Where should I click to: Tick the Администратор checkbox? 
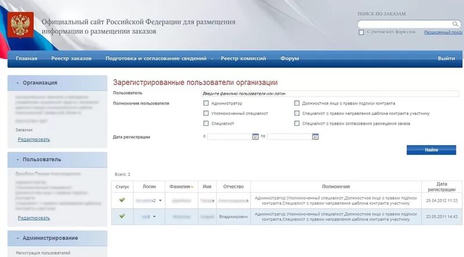pyautogui.click(x=206, y=103)
